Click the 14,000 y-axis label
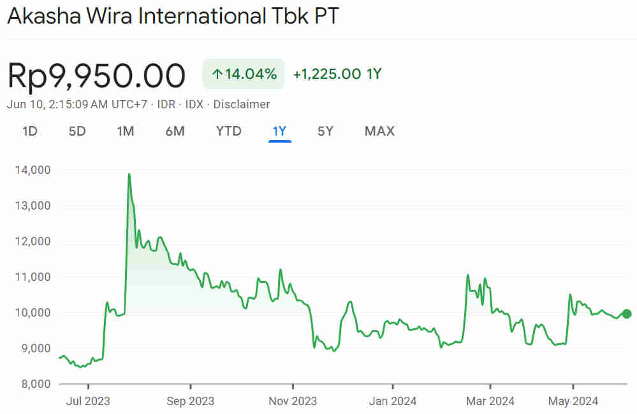Screen dimensions: 637x414 click(33, 170)
